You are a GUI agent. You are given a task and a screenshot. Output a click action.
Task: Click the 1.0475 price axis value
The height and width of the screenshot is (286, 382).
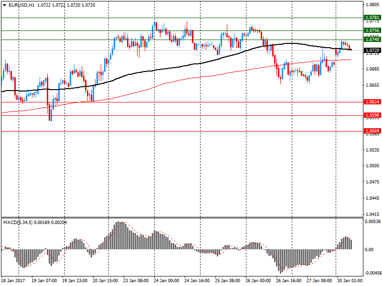[x=372, y=182]
